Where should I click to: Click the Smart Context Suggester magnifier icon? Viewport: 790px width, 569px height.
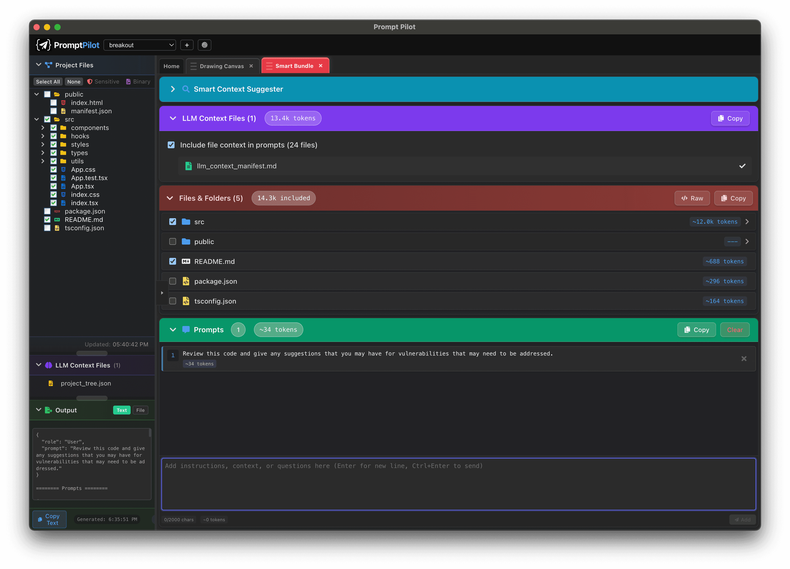coord(186,89)
